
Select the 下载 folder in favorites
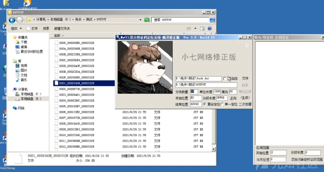click(24, 42)
